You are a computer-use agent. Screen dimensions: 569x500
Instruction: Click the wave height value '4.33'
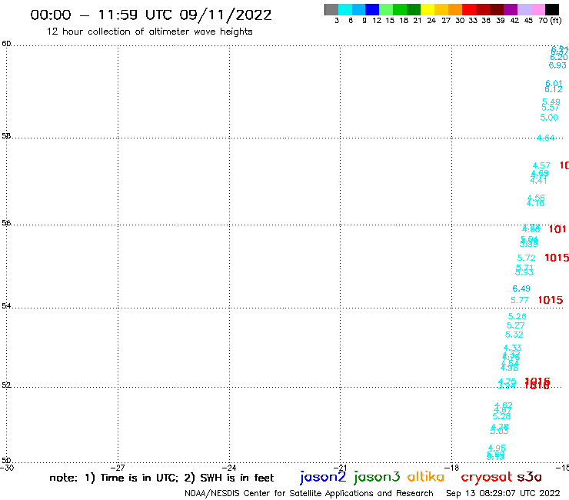pos(512,348)
